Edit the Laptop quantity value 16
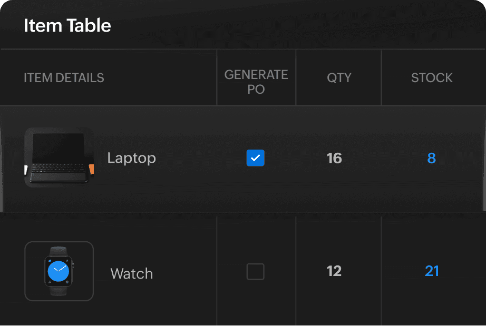The width and height of the screenshot is (486, 326). [x=334, y=158]
